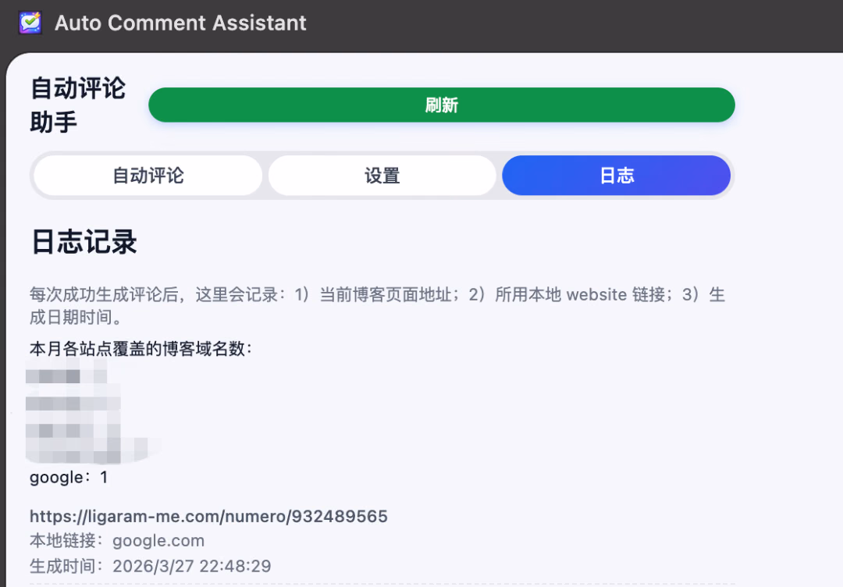Click the 本月各站点覆盖的博客域名数 label
This screenshot has width=843, height=587.
(x=140, y=348)
